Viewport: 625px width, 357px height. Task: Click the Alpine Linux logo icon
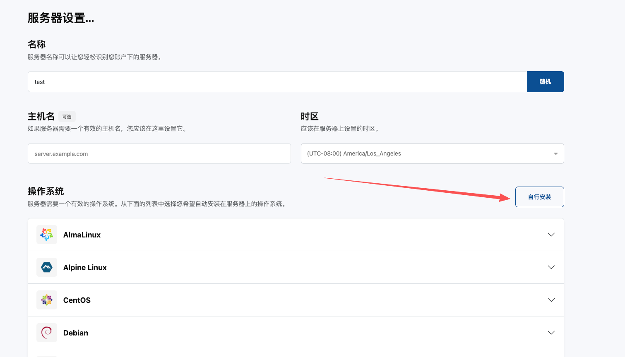(x=47, y=267)
